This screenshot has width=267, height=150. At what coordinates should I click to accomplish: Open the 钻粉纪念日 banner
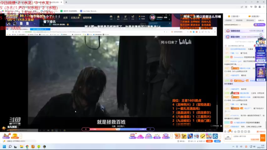tap(244, 31)
